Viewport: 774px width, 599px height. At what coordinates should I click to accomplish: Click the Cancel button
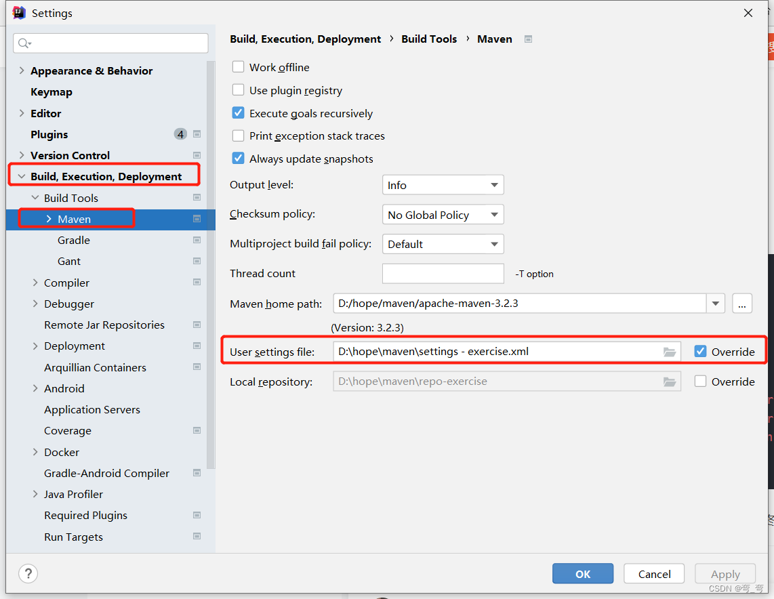(654, 573)
